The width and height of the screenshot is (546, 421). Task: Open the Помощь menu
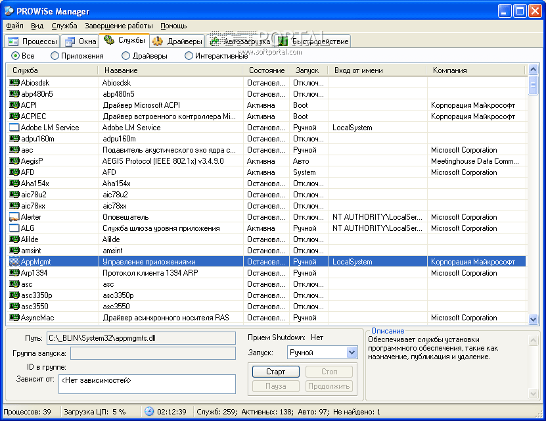(x=173, y=26)
